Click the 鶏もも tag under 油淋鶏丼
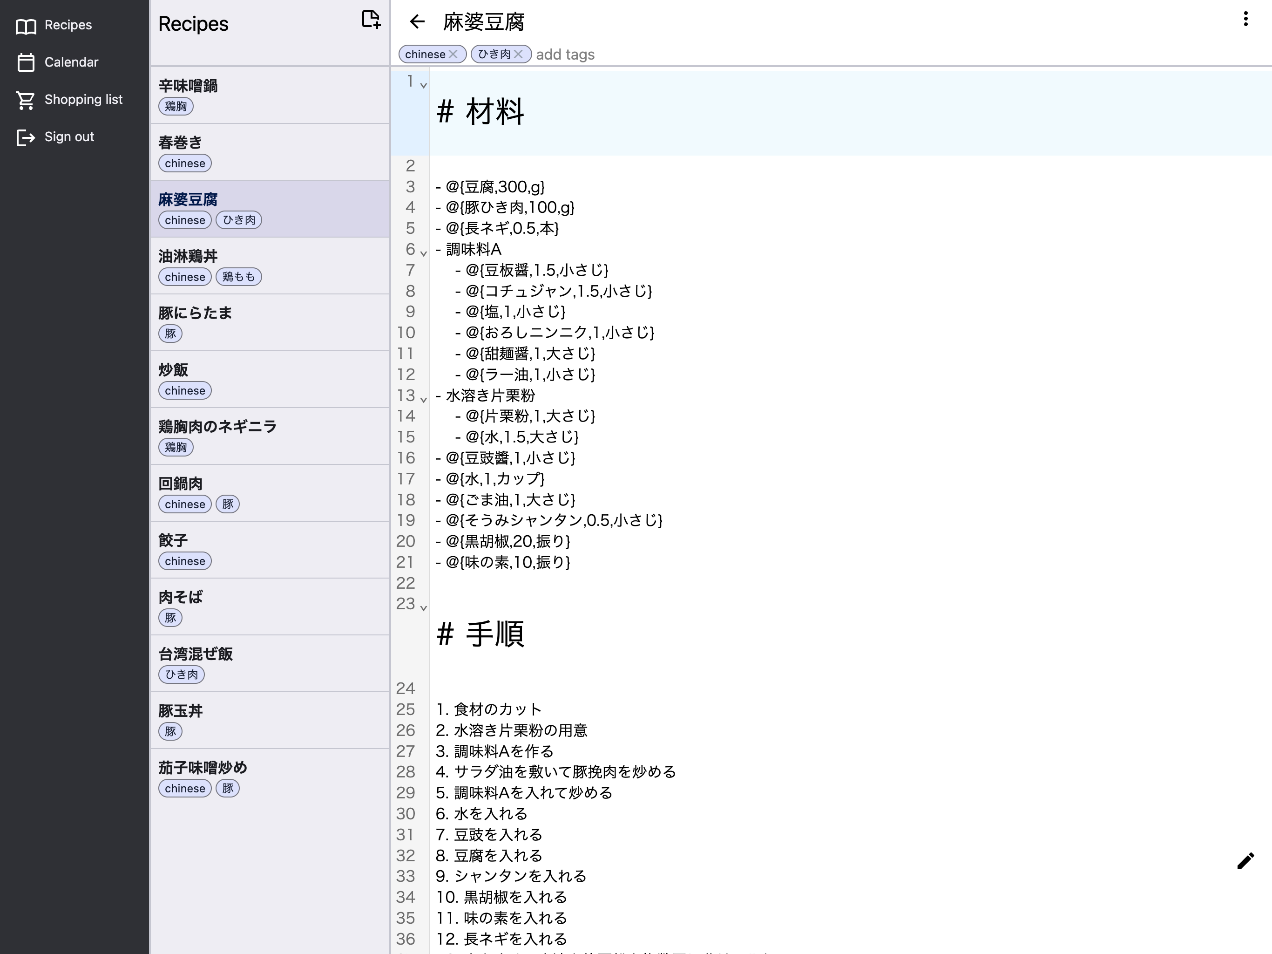 coord(239,277)
